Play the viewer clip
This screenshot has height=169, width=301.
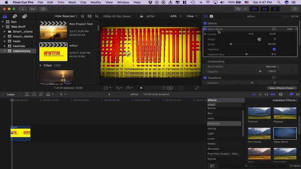tap(141, 88)
